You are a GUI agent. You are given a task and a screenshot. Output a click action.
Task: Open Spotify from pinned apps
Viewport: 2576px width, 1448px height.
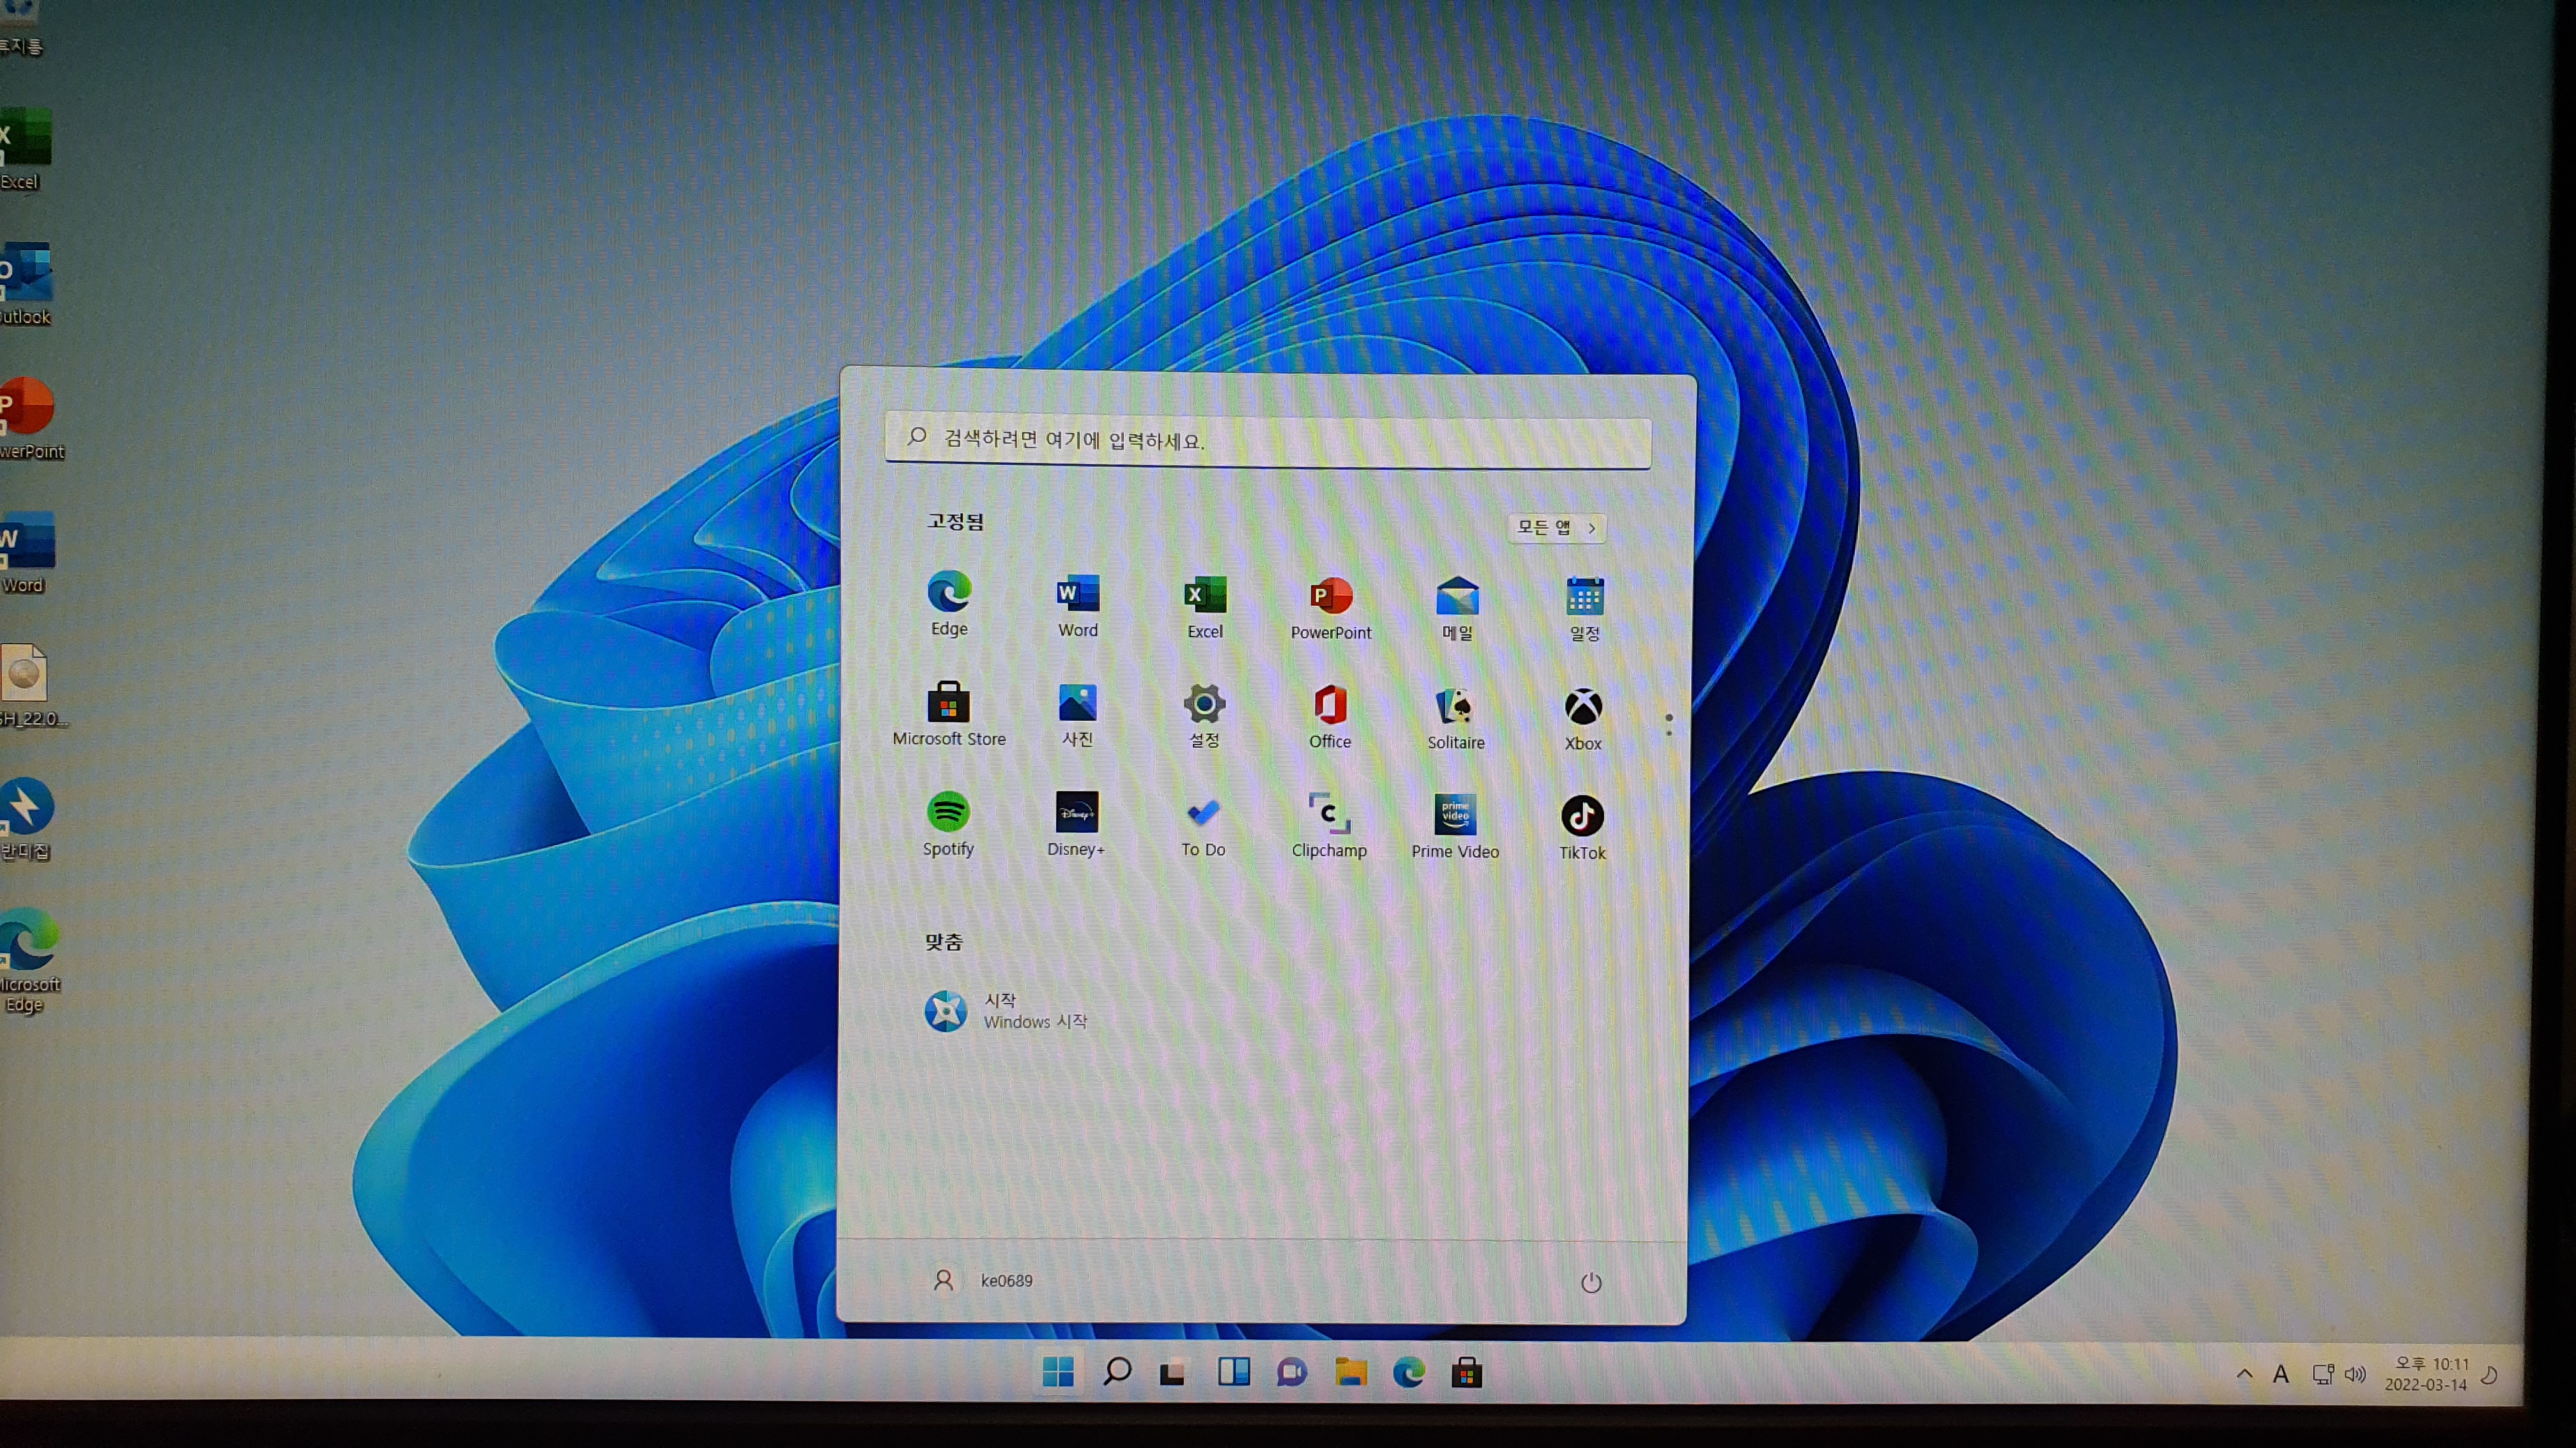click(x=948, y=824)
